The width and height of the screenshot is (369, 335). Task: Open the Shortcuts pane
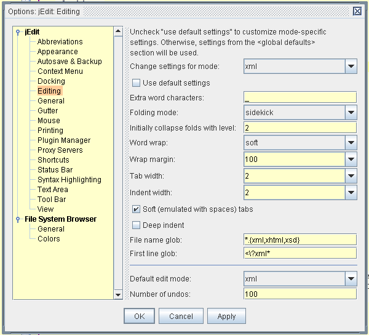(x=53, y=160)
